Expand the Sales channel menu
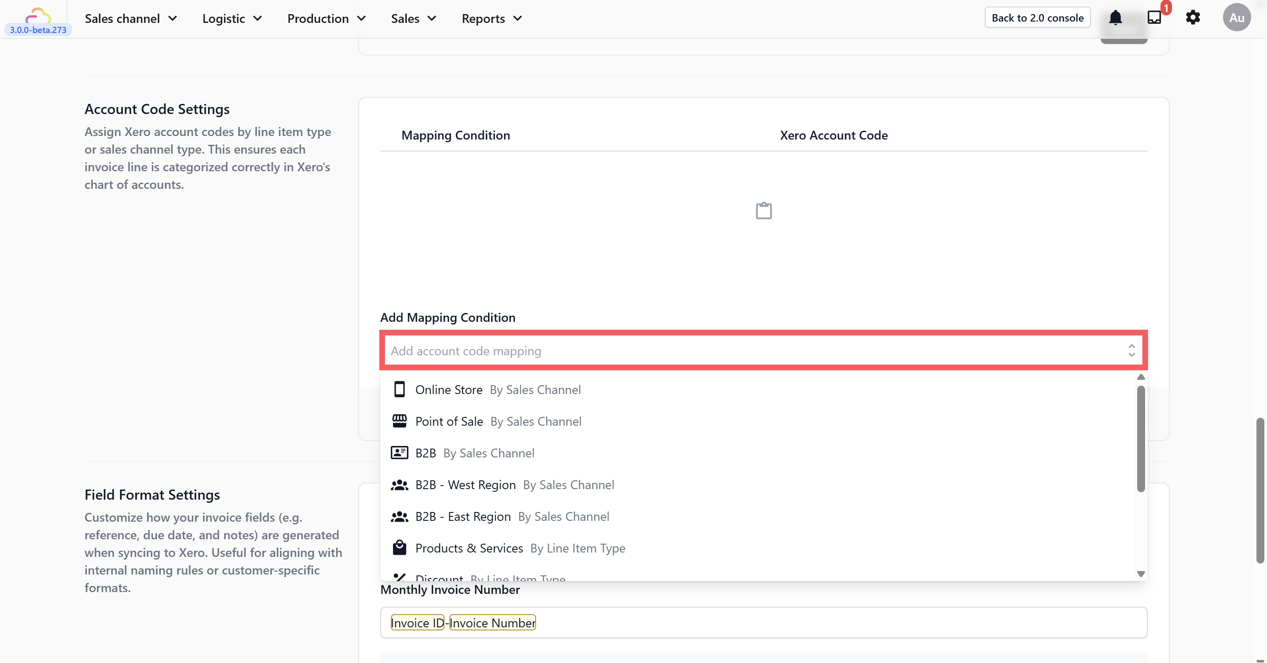 (131, 18)
